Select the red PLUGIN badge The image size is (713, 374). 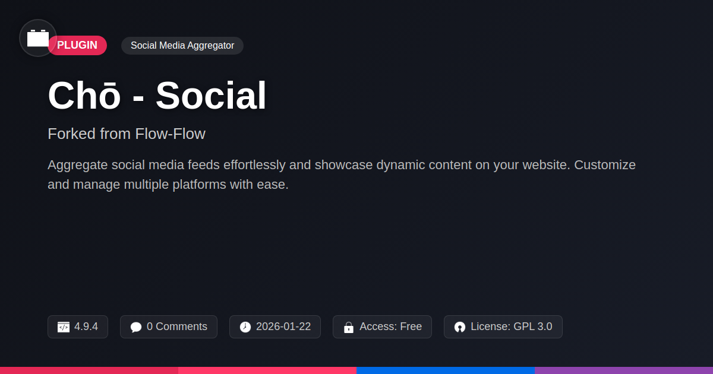[x=77, y=46]
